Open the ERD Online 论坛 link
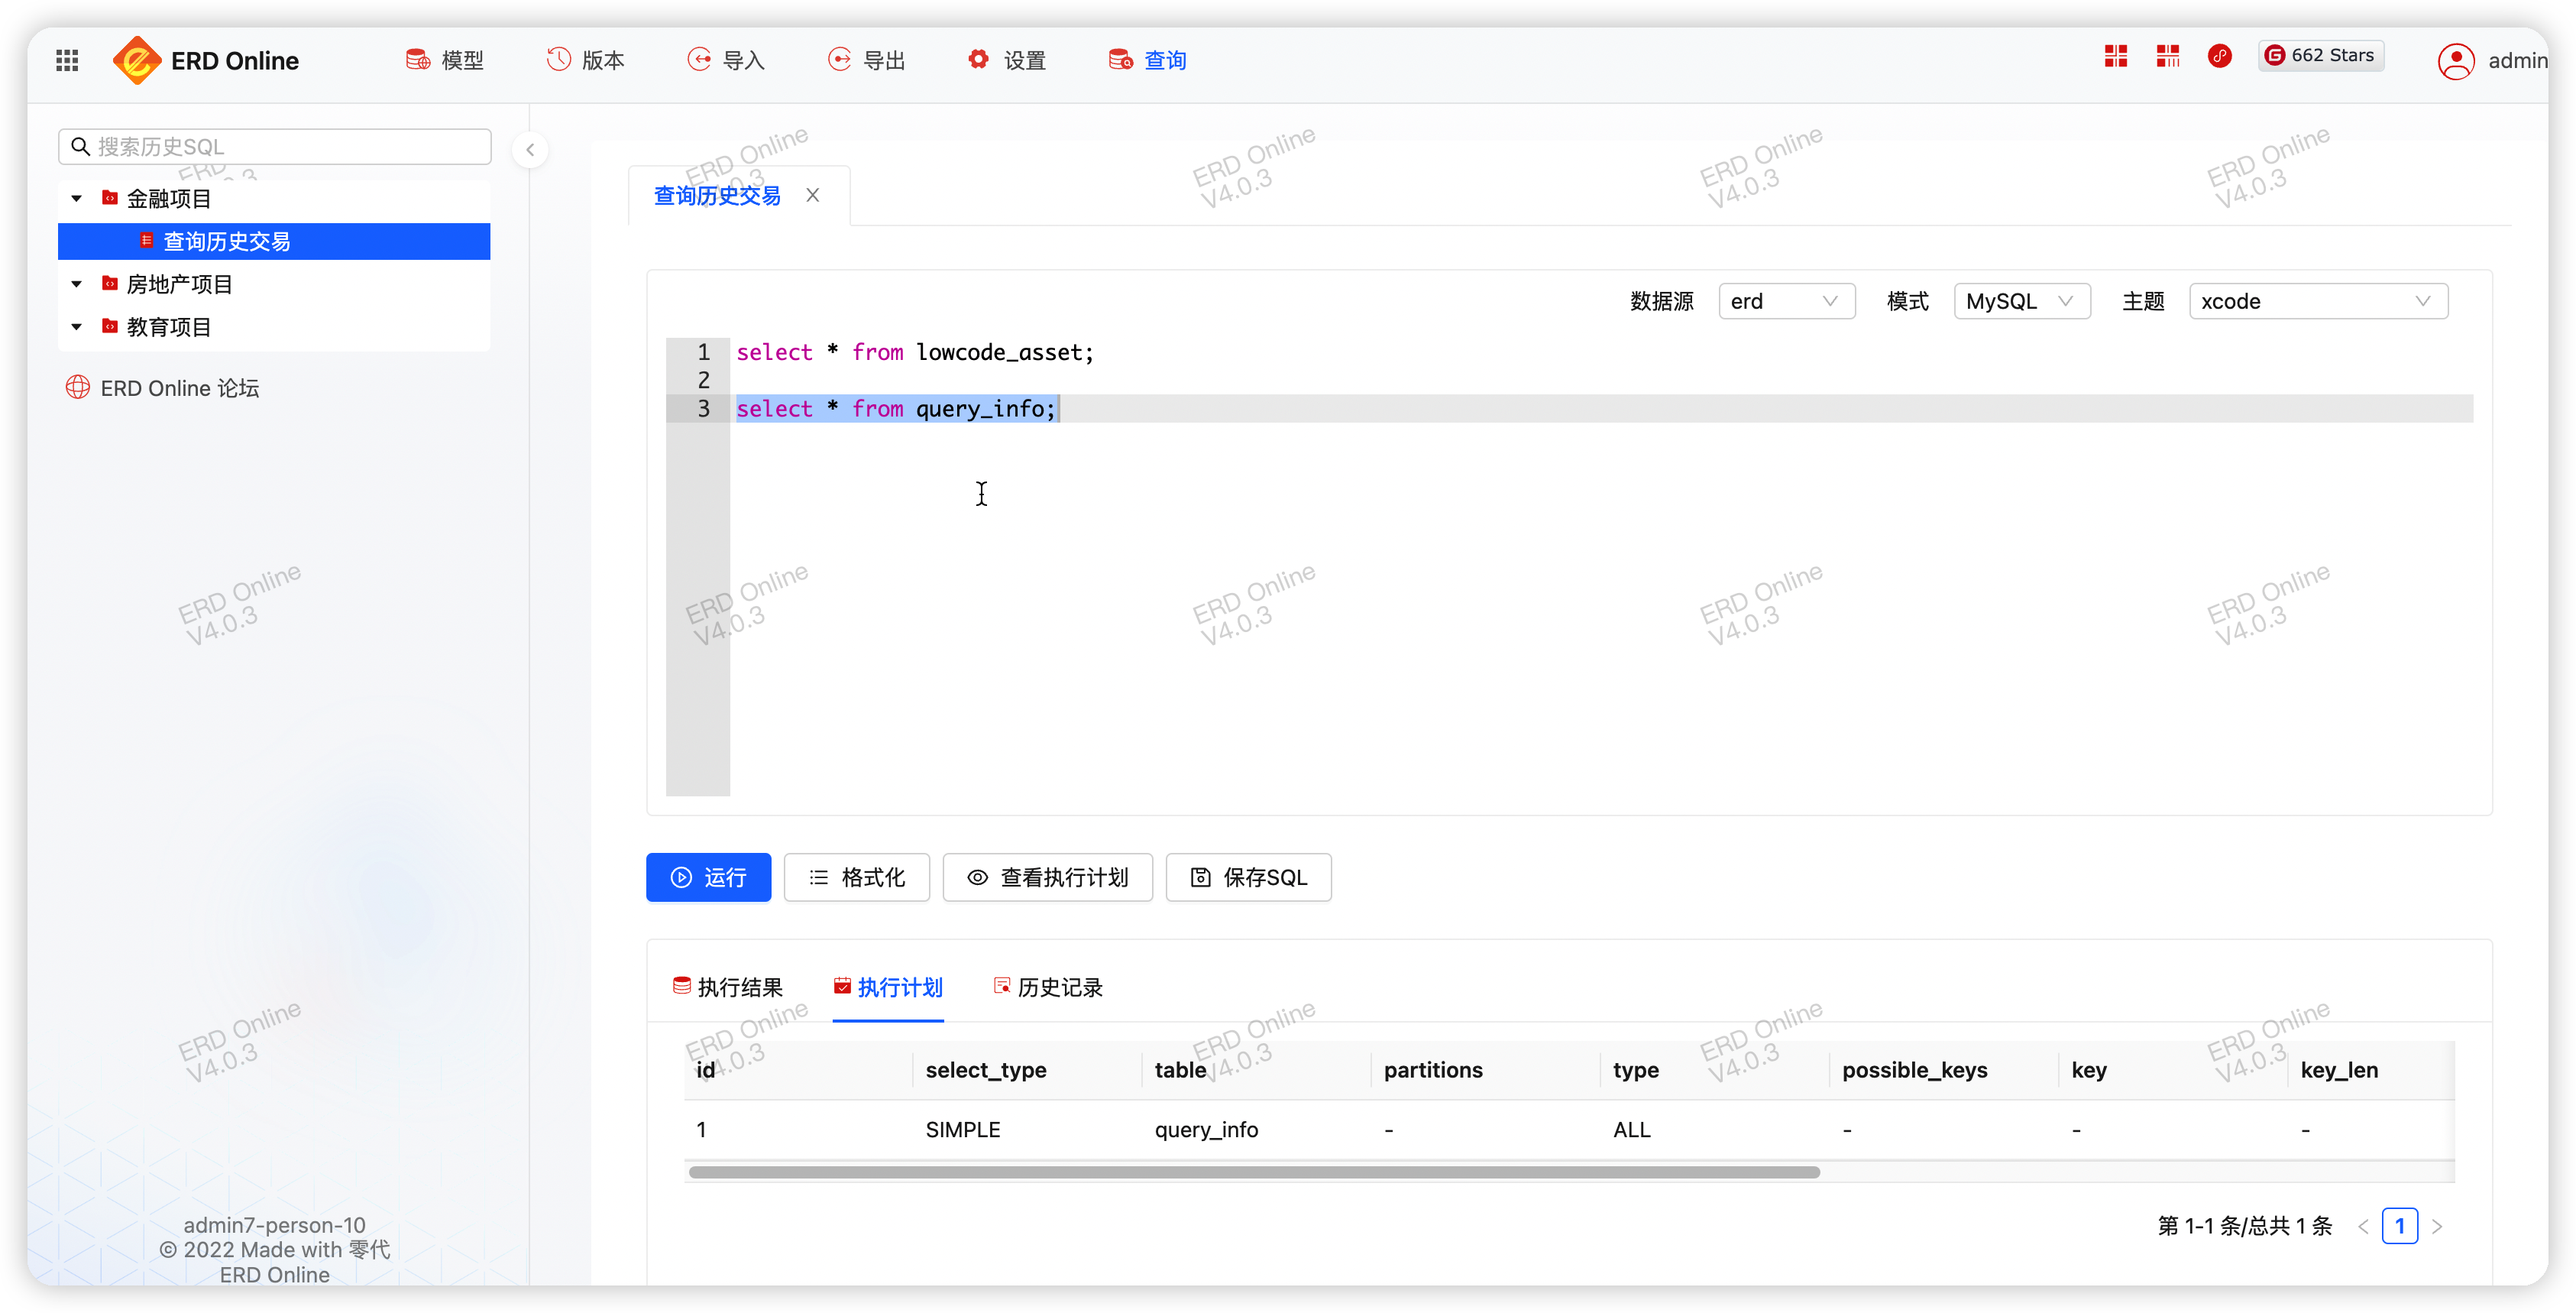The image size is (2576, 1313). point(161,388)
